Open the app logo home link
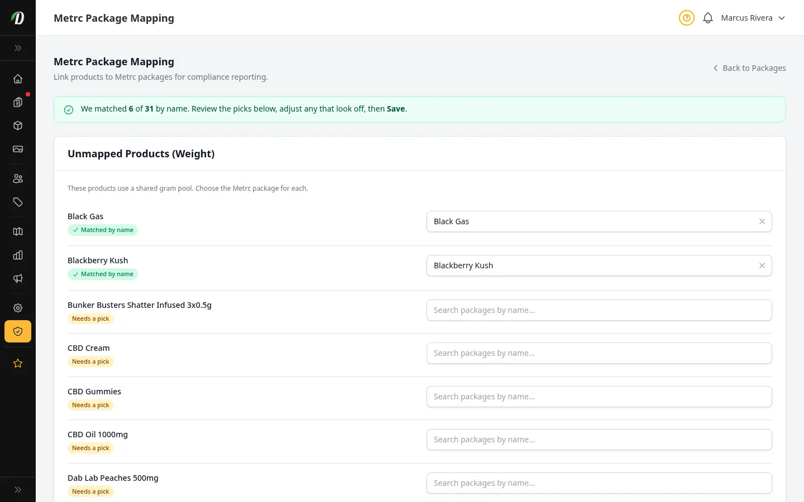Image resolution: width=804 pixels, height=502 pixels. (x=18, y=18)
